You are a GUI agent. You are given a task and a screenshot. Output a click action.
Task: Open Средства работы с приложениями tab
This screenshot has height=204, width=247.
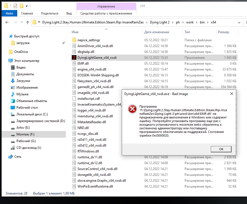tap(106, 13)
